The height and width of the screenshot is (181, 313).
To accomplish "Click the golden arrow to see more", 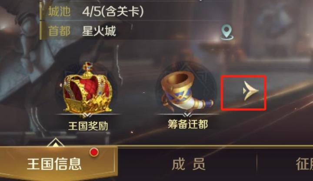I will point(250,90).
